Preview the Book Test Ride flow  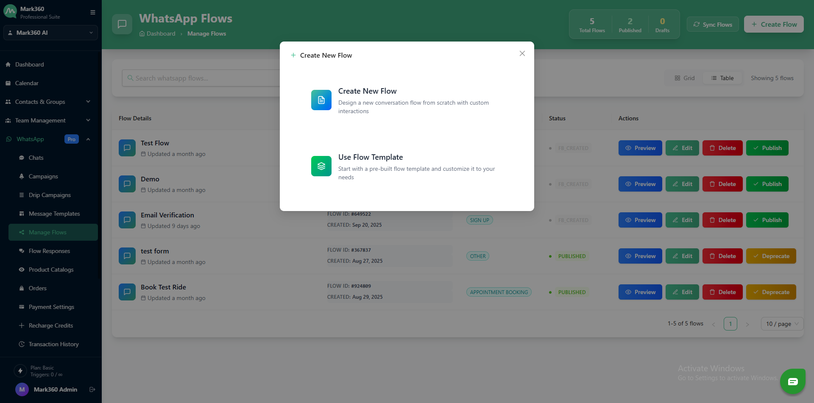640,292
